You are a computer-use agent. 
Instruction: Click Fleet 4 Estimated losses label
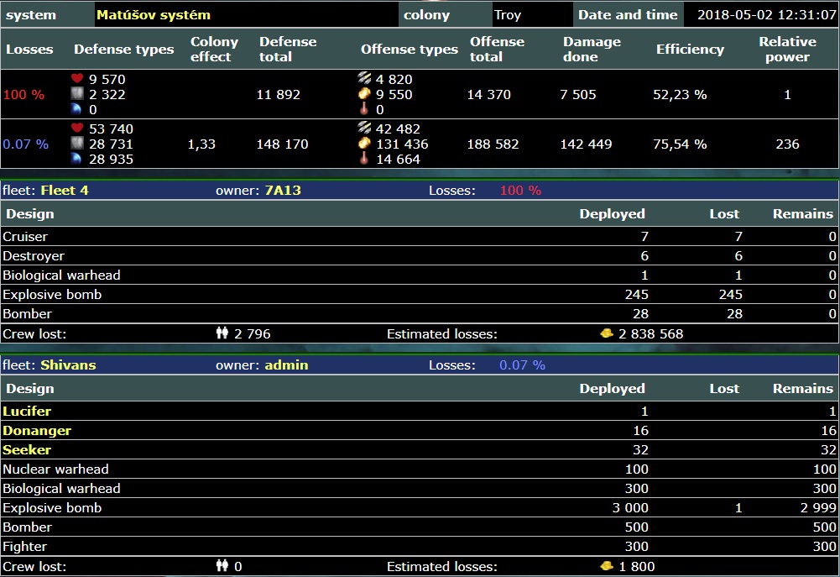click(442, 334)
